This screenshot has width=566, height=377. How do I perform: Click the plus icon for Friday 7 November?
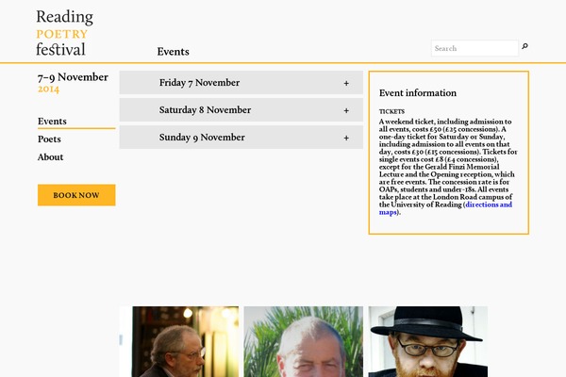pos(346,83)
